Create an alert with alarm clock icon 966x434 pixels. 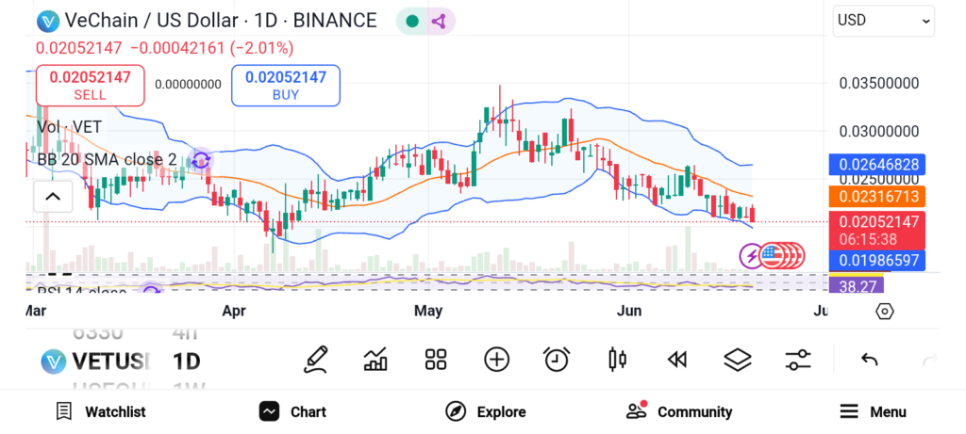[x=557, y=360]
